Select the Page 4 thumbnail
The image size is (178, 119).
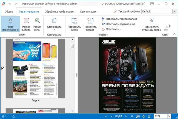pyautogui.click(x=35, y=68)
